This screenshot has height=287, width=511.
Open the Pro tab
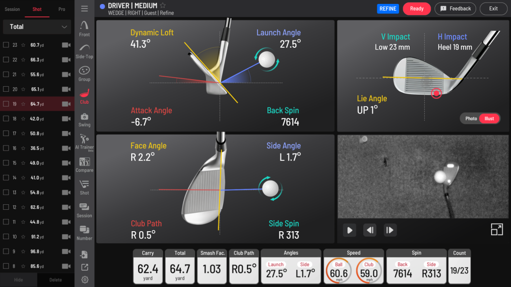coord(61,9)
